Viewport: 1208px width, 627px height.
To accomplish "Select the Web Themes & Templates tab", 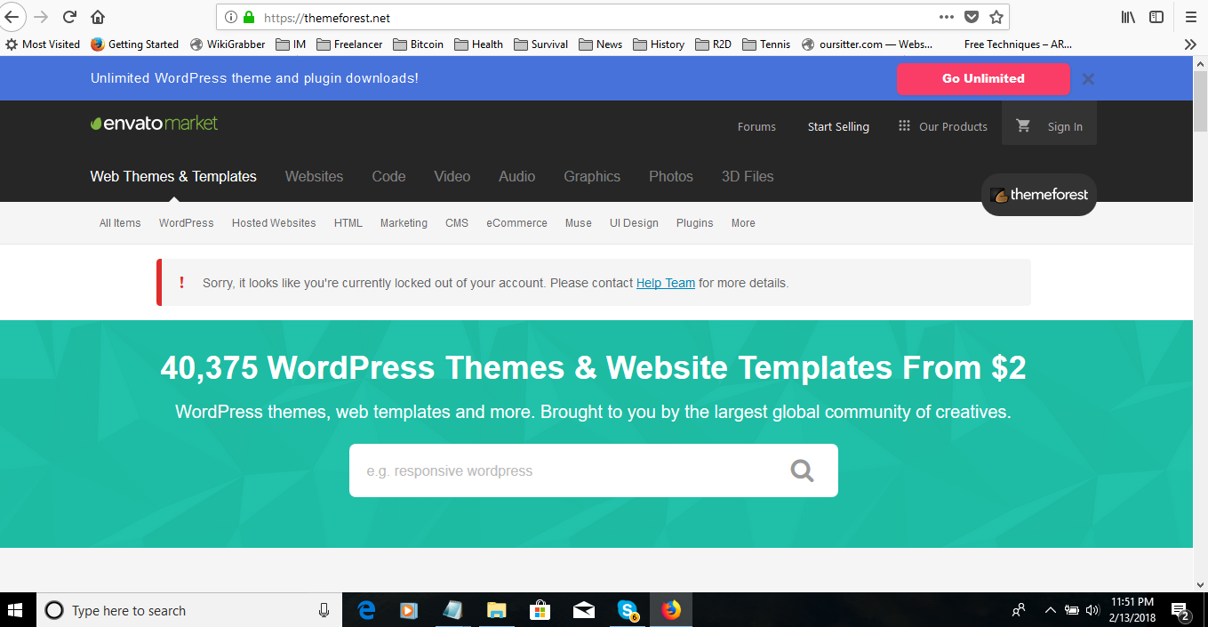I will [x=173, y=176].
